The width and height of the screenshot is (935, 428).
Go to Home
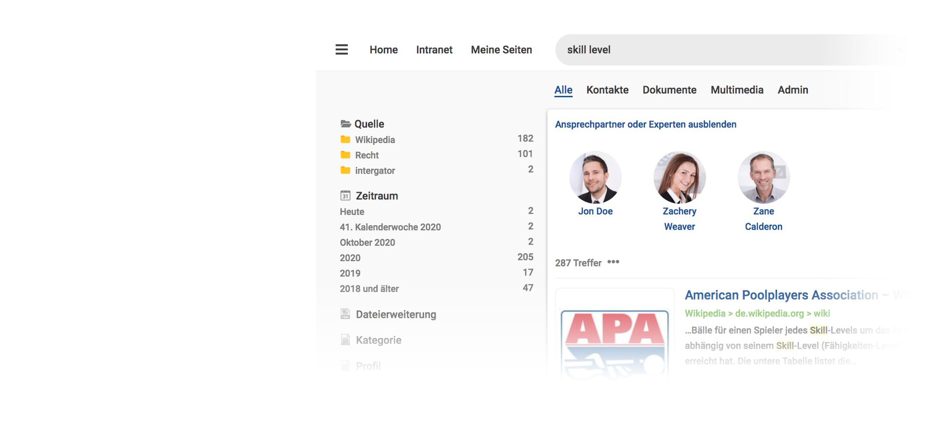click(383, 50)
